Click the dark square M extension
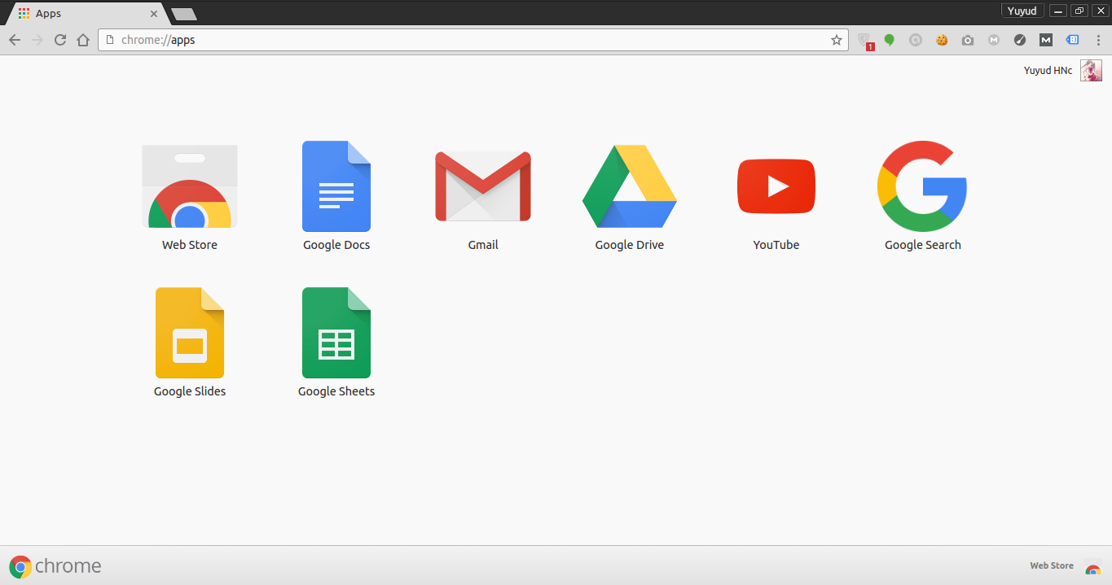This screenshot has height=585, width=1112. point(1046,40)
